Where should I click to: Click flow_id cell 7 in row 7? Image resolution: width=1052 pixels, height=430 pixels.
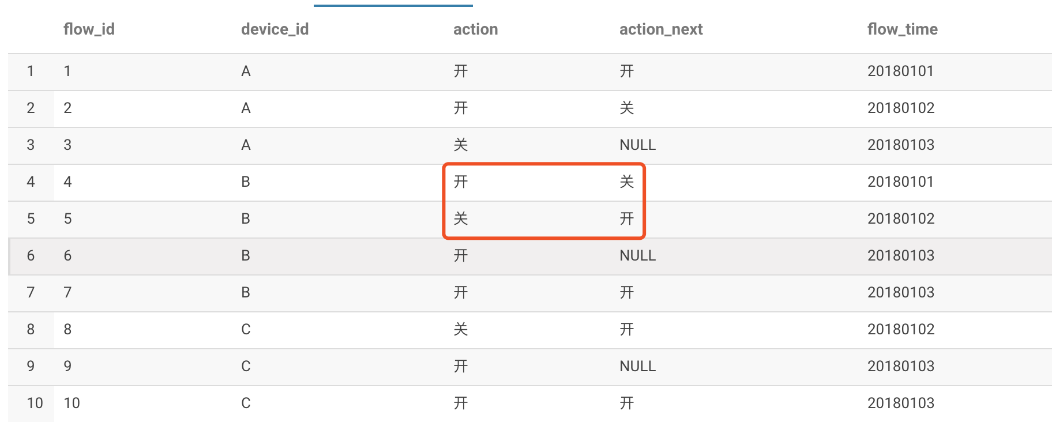[67, 293]
